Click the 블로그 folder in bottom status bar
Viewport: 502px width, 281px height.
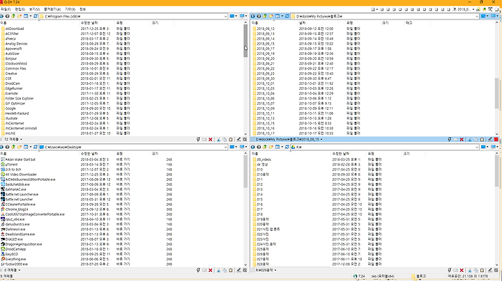(x=420, y=276)
